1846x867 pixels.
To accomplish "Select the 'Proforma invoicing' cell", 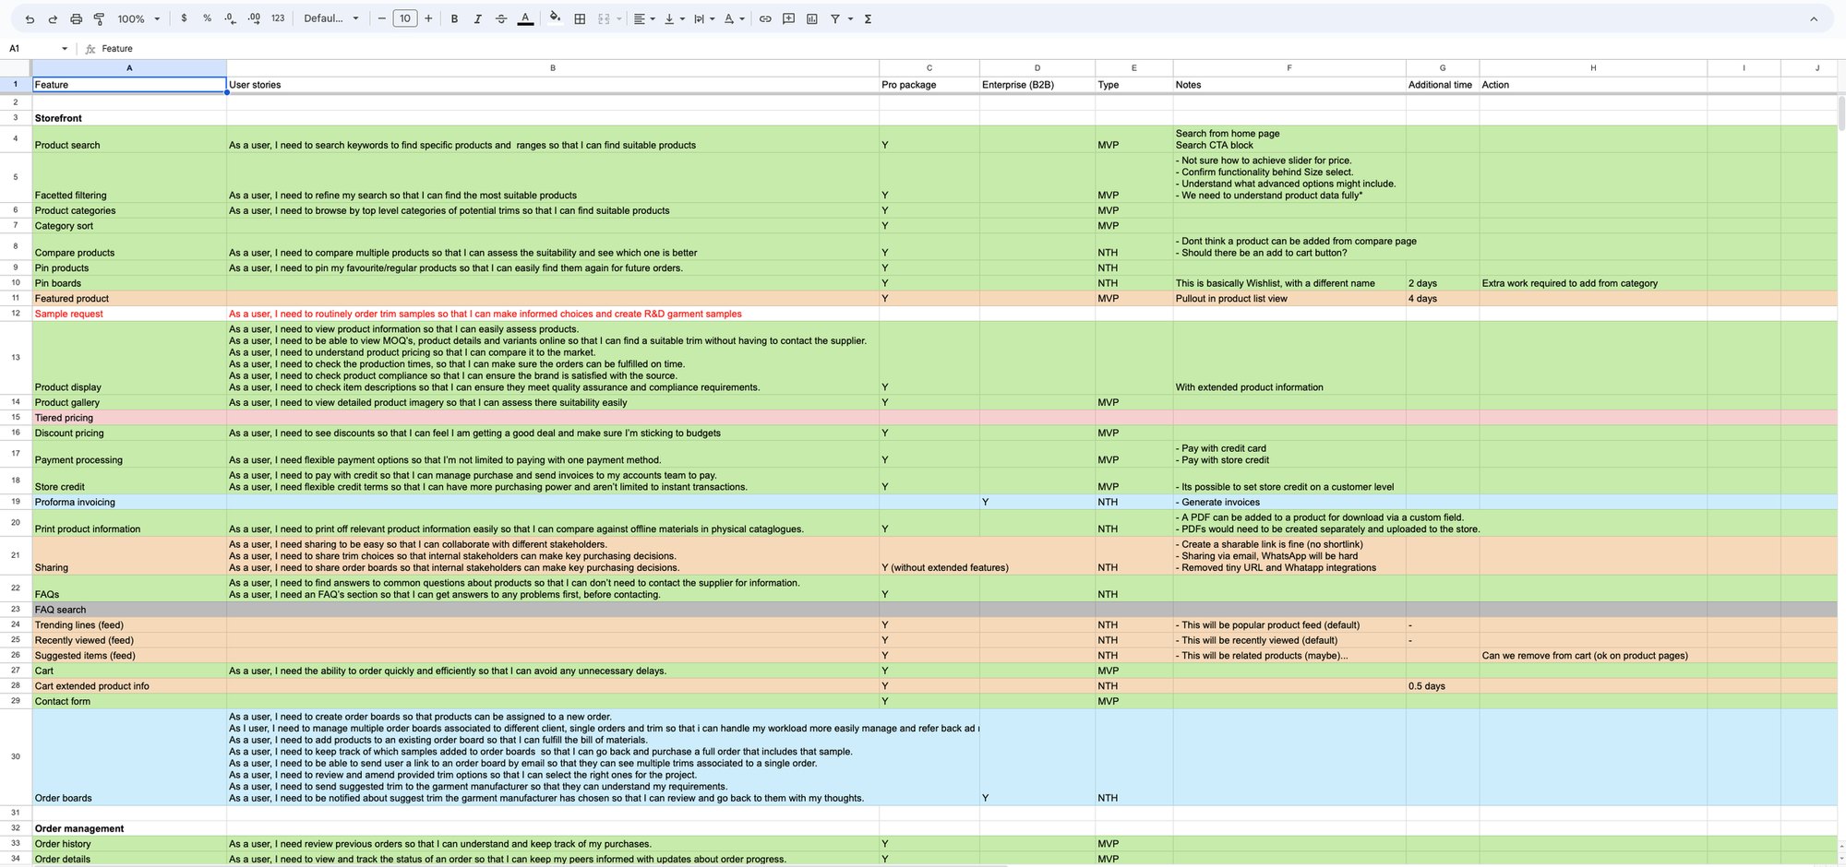I will click(129, 502).
